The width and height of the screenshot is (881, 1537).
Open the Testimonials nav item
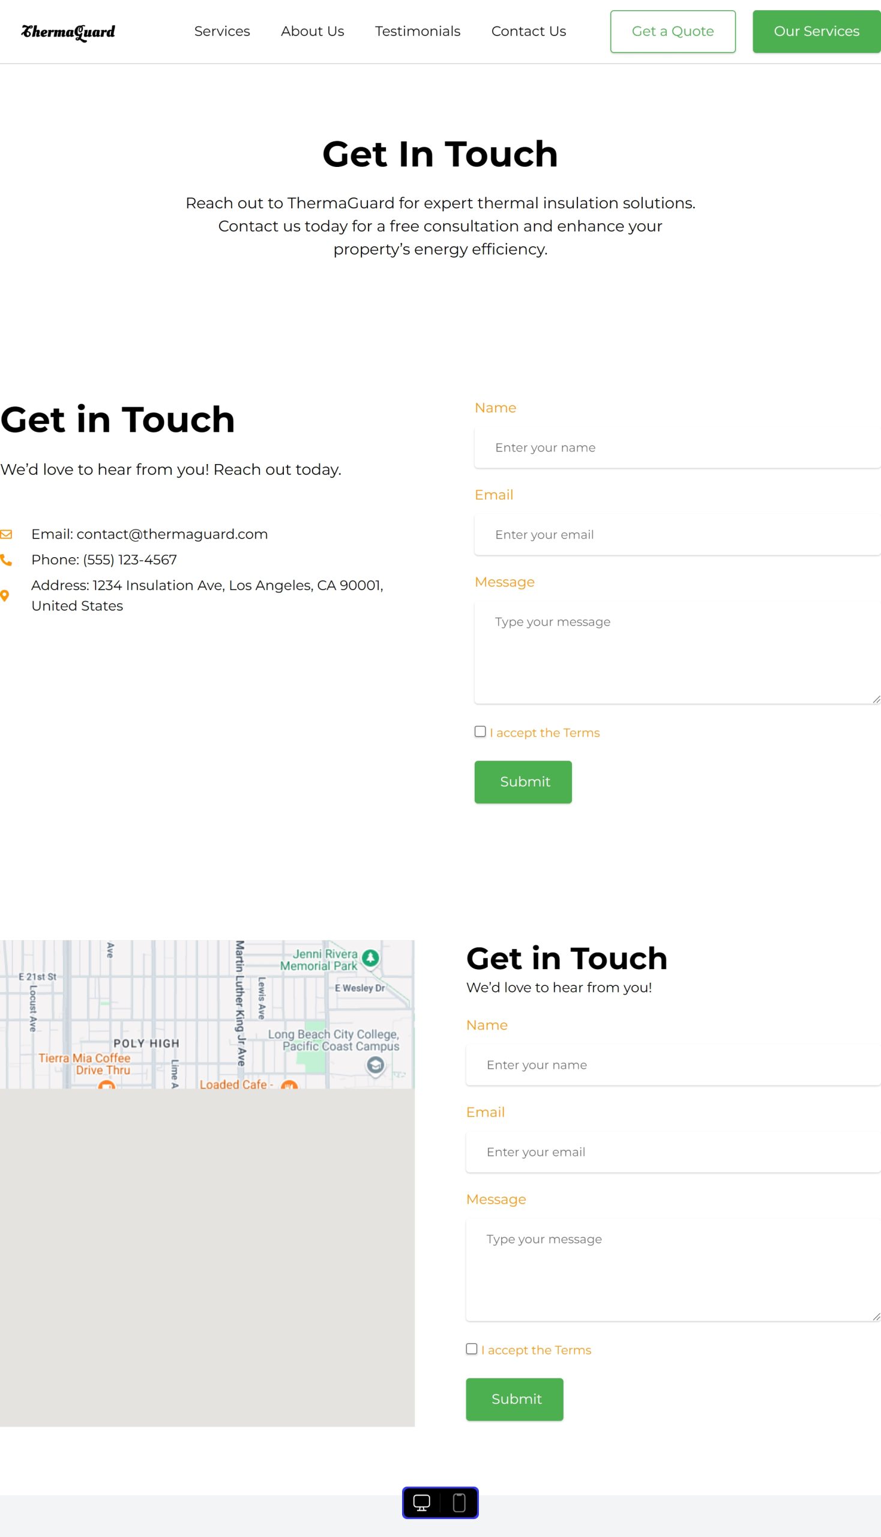(418, 31)
